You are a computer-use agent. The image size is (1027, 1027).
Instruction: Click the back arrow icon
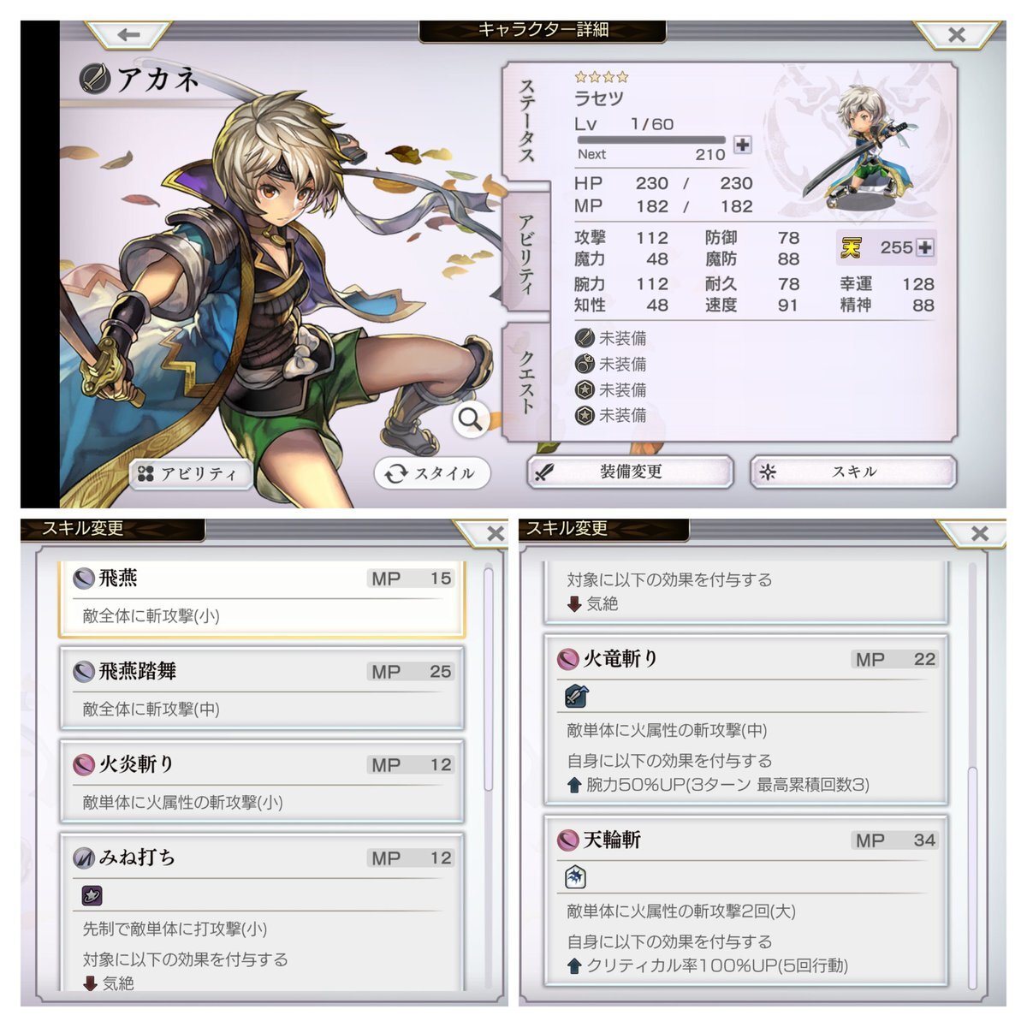[x=128, y=35]
